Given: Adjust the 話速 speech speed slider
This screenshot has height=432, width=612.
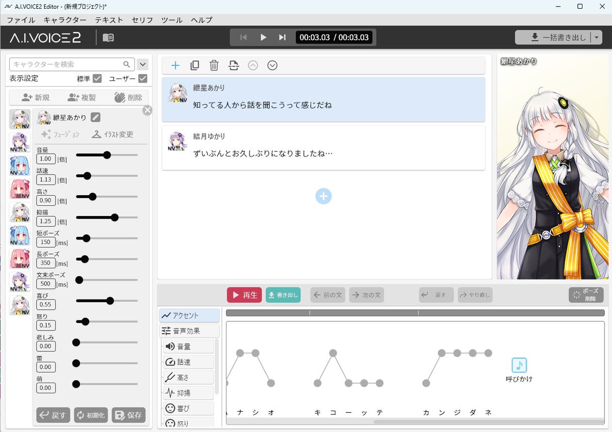Looking at the screenshot, I should [86, 176].
